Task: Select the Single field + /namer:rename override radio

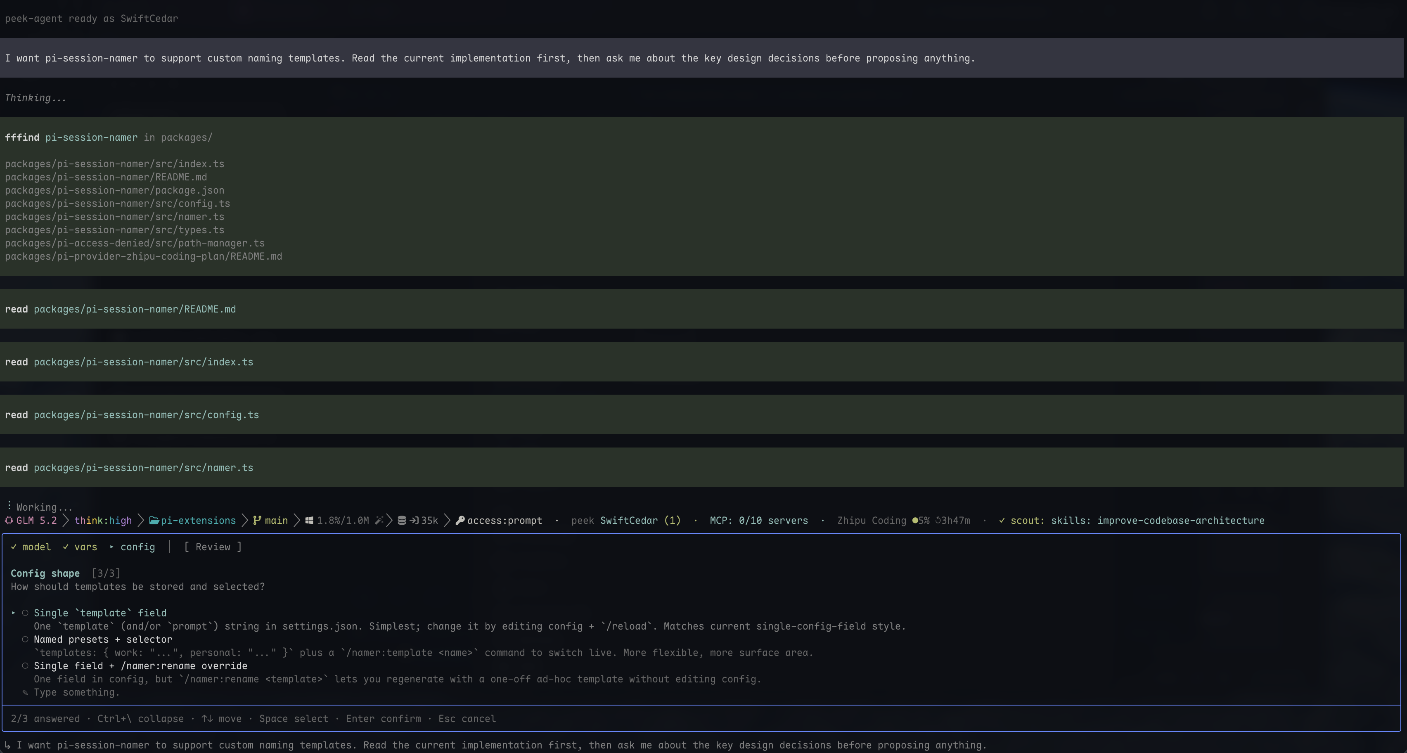Action: (25, 665)
